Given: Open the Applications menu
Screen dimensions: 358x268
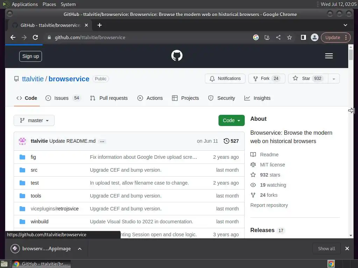Looking at the screenshot, I should click(x=25, y=4).
